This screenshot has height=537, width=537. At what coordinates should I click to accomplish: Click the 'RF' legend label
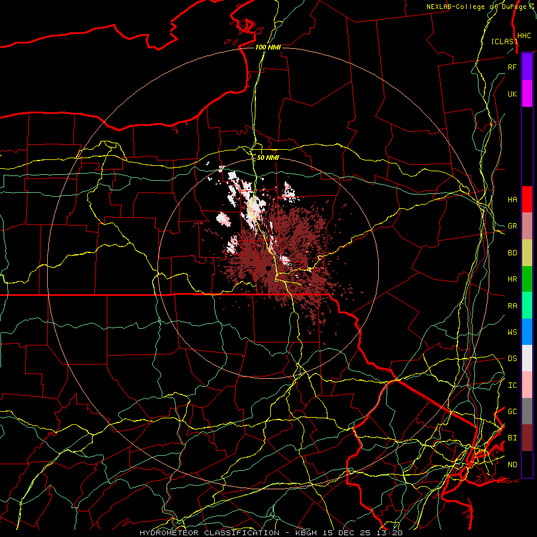[512, 67]
